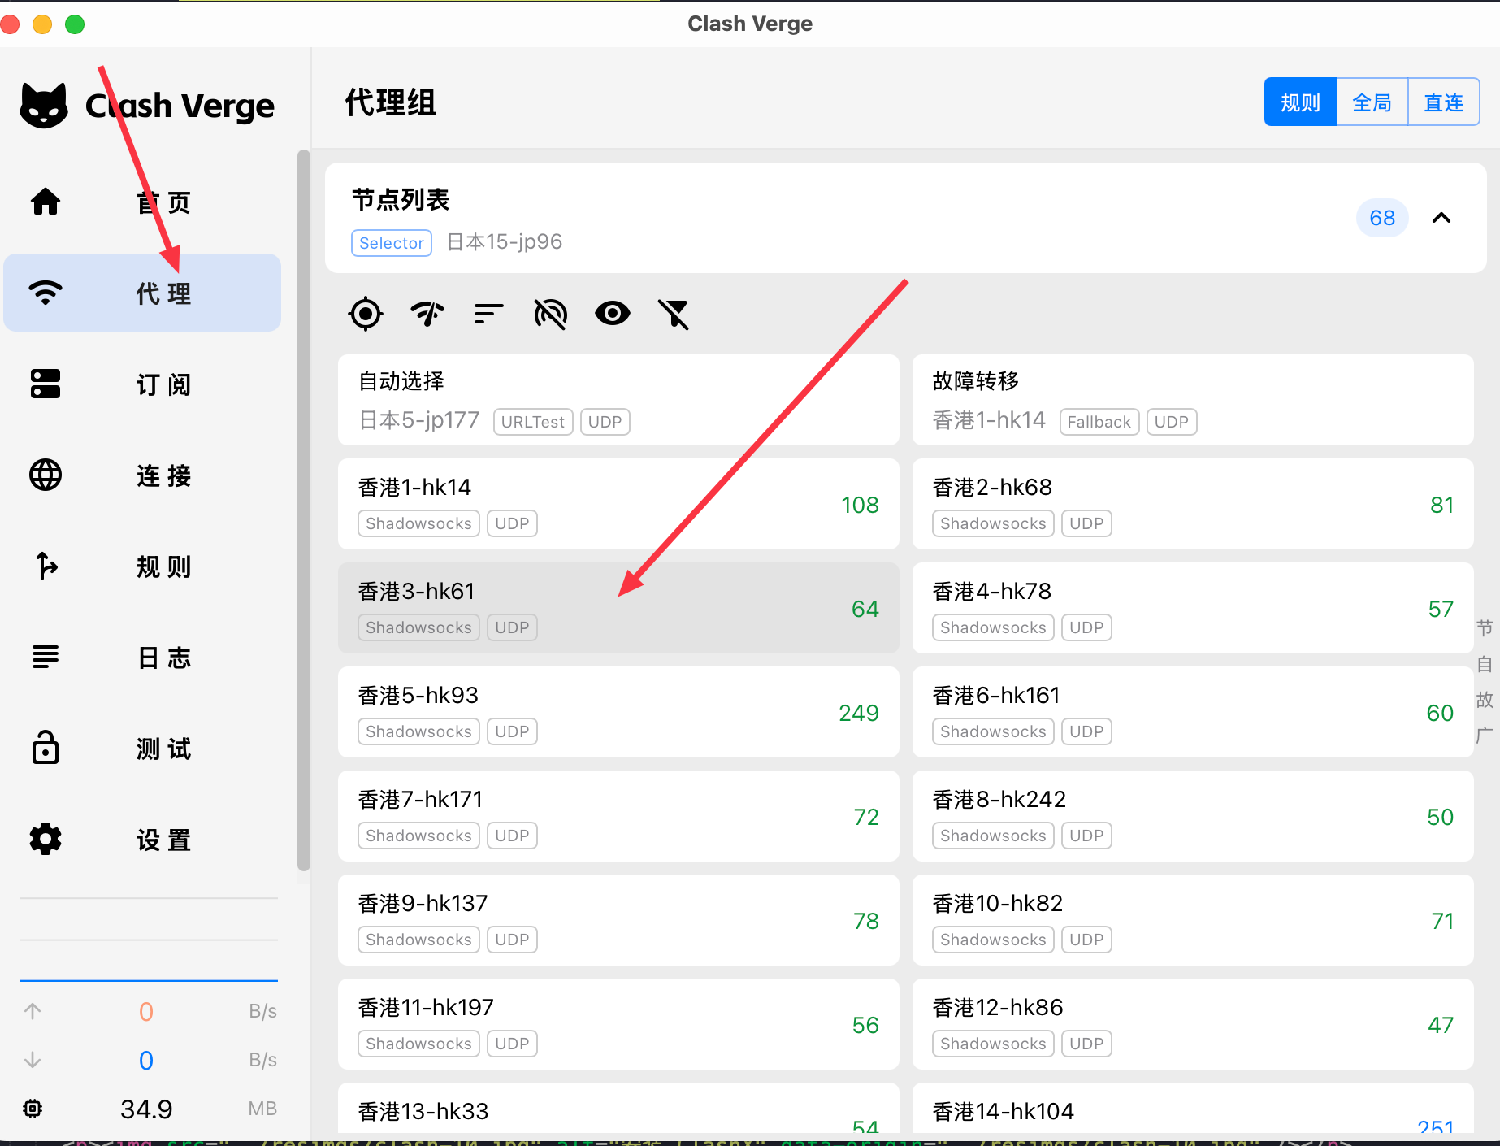Click the Clash Verge cat logo
This screenshot has height=1146, width=1500.
tap(44, 106)
